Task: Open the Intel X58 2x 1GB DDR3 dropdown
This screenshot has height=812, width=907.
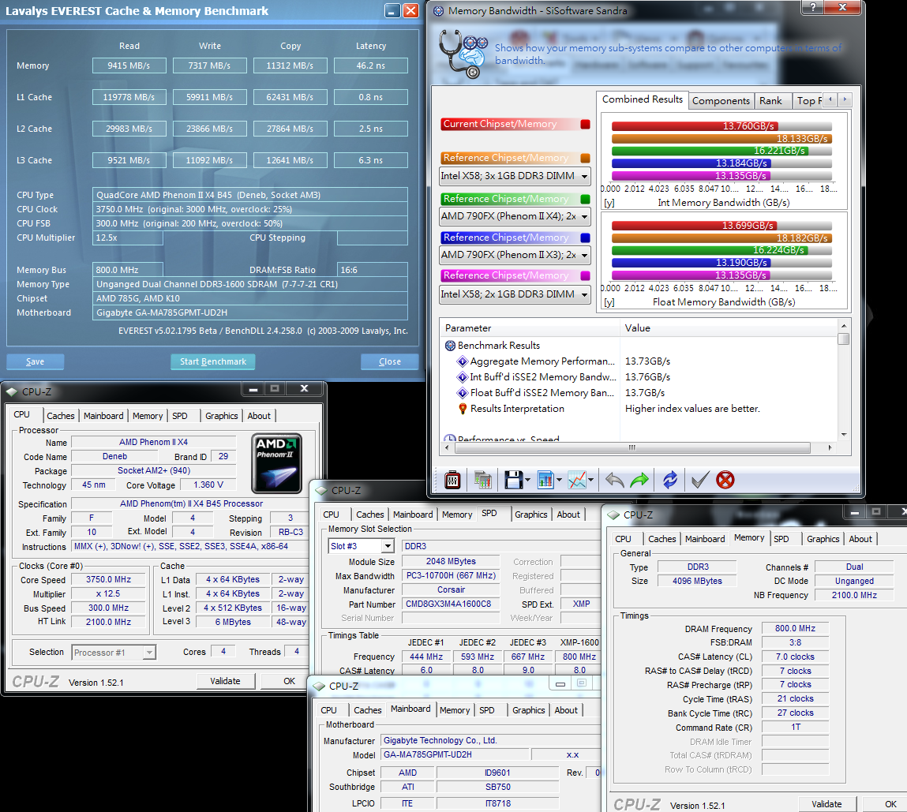Action: (584, 294)
